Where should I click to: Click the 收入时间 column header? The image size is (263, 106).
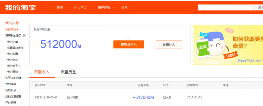point(40,85)
